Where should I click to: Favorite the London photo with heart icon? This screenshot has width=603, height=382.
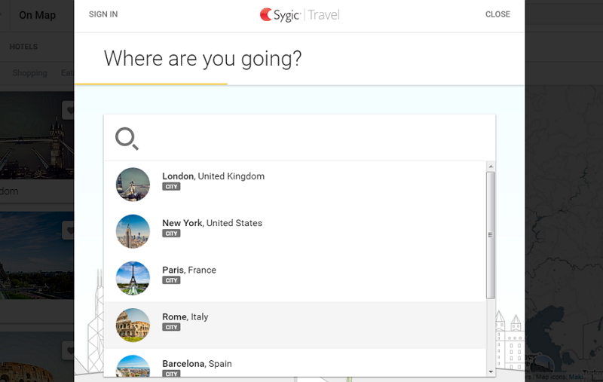pos(69,111)
